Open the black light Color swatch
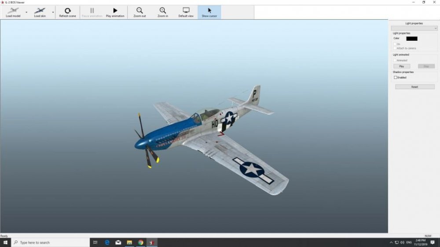 coord(412,39)
